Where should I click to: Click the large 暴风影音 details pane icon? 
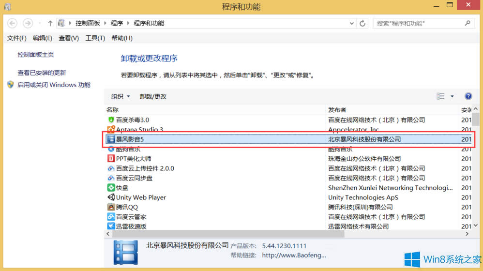click(126, 253)
